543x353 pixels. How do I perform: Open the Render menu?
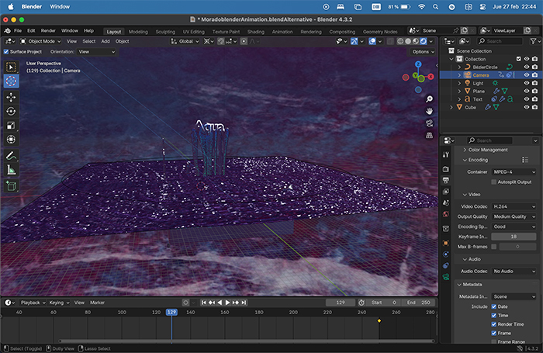coord(48,30)
